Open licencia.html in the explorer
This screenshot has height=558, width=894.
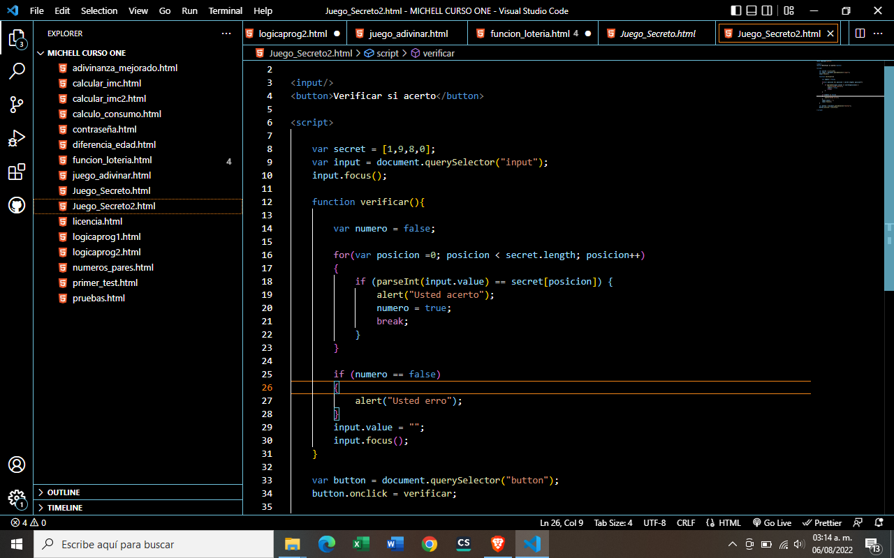[x=138, y=222]
